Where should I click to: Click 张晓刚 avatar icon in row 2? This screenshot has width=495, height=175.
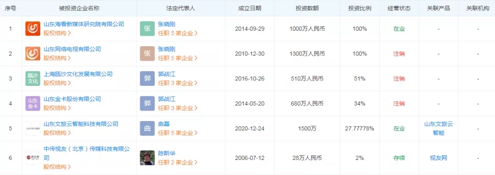pyautogui.click(x=148, y=53)
